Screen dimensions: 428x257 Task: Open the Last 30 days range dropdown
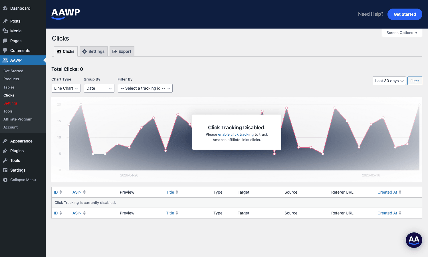(x=389, y=81)
